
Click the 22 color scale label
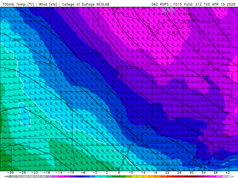point(167,173)
